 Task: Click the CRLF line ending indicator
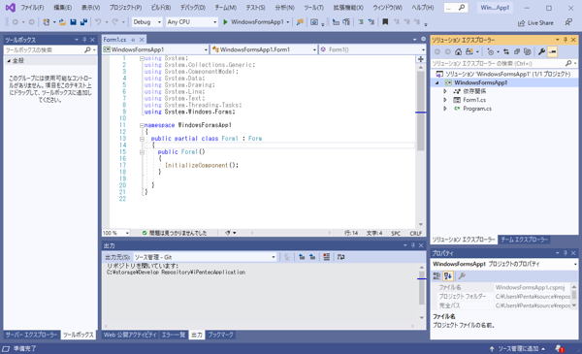tap(415, 233)
